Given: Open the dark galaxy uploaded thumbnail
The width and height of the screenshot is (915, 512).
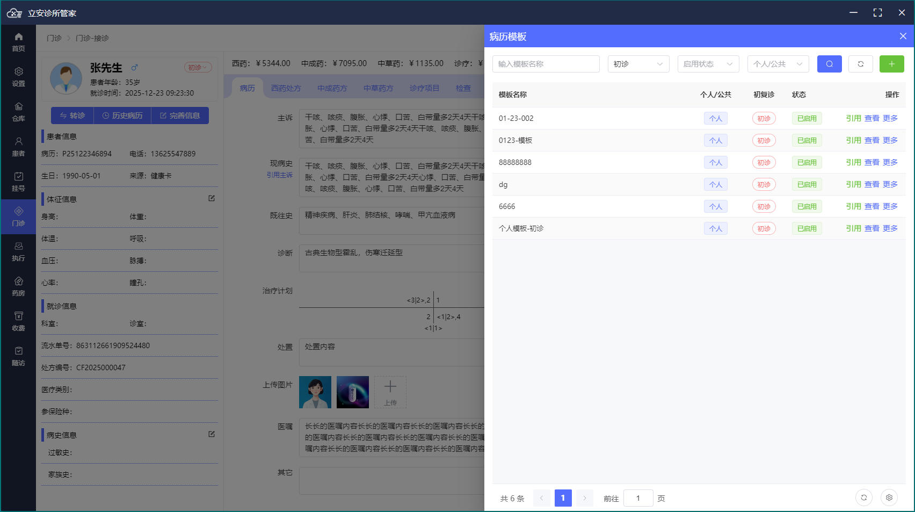Looking at the screenshot, I should coord(353,392).
